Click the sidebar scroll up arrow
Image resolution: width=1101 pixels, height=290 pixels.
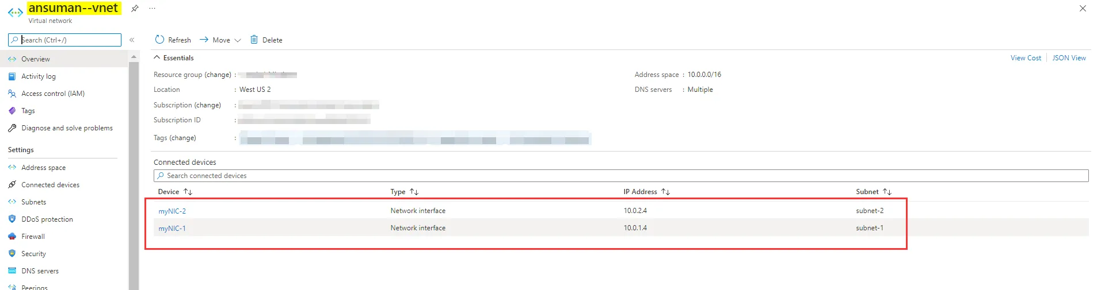(134, 57)
